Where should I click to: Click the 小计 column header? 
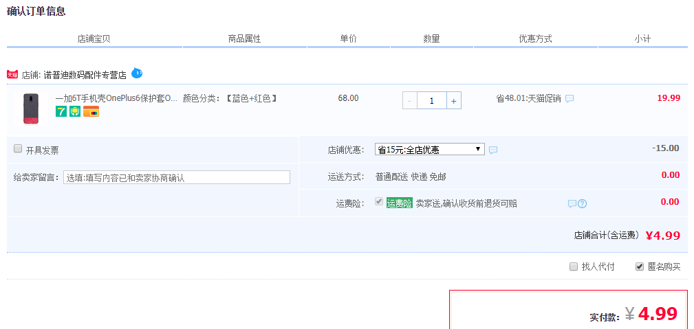coord(642,38)
